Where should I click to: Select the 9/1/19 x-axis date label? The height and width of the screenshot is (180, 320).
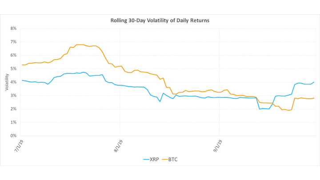coord(217,145)
